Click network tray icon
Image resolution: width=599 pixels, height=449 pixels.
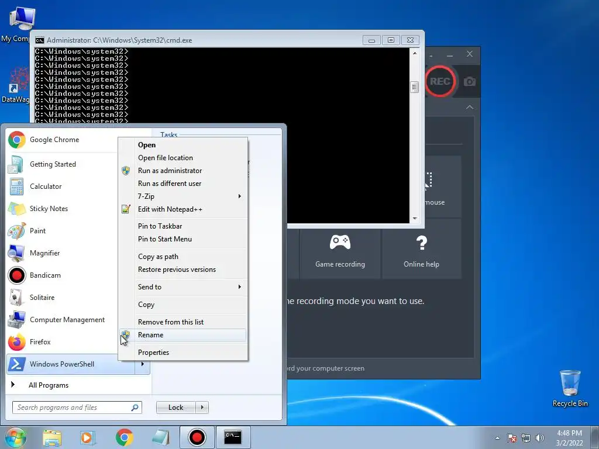pyautogui.click(x=526, y=438)
